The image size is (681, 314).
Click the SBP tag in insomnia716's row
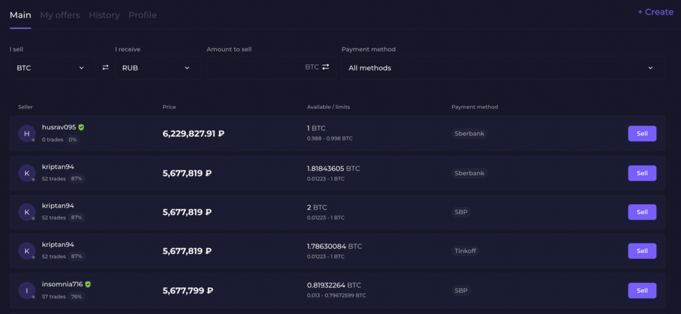[x=461, y=290]
